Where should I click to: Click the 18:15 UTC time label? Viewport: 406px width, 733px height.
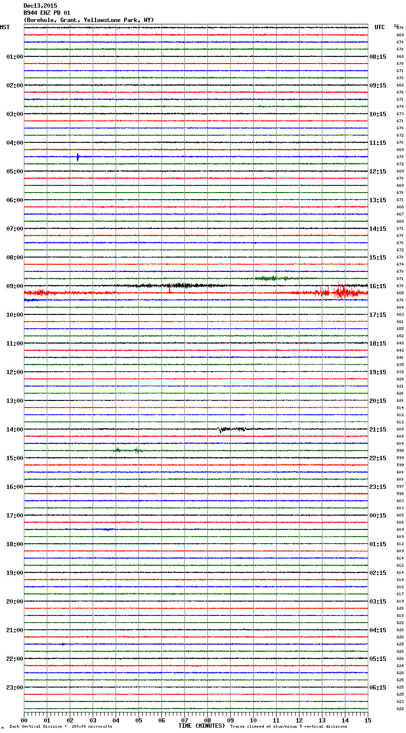coord(378,344)
